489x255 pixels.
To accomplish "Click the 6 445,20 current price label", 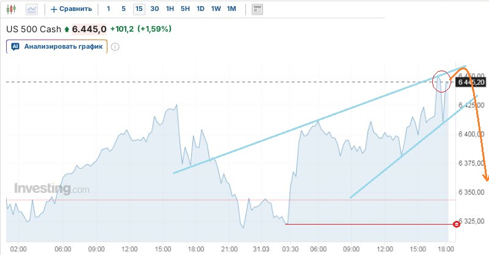I will [471, 82].
